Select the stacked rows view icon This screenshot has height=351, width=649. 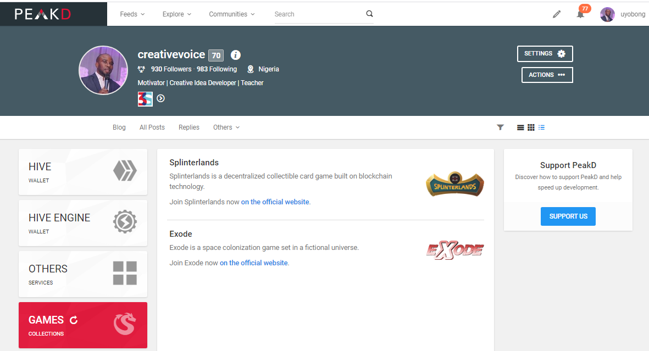[520, 127]
